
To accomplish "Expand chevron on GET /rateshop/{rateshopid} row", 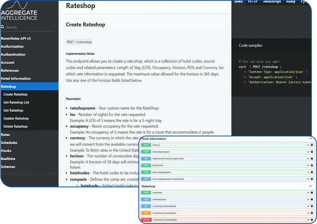I will click(x=308, y=207).
